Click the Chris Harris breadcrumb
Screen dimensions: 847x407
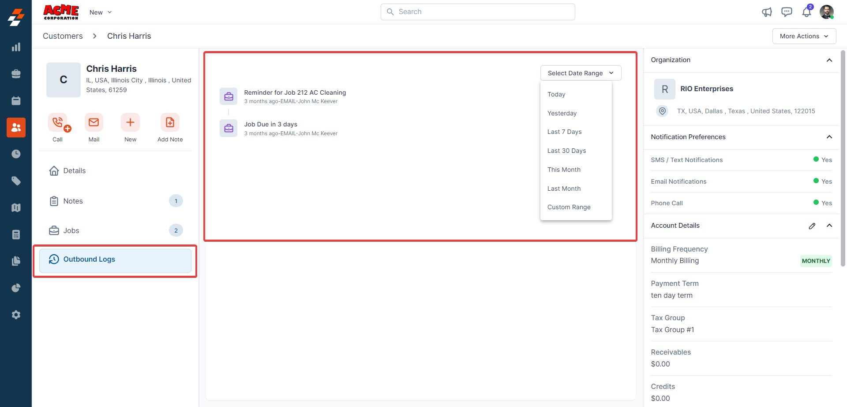129,36
